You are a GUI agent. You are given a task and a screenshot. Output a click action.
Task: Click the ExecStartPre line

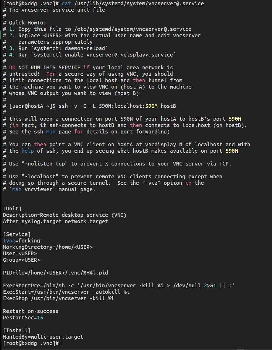pos(119,286)
